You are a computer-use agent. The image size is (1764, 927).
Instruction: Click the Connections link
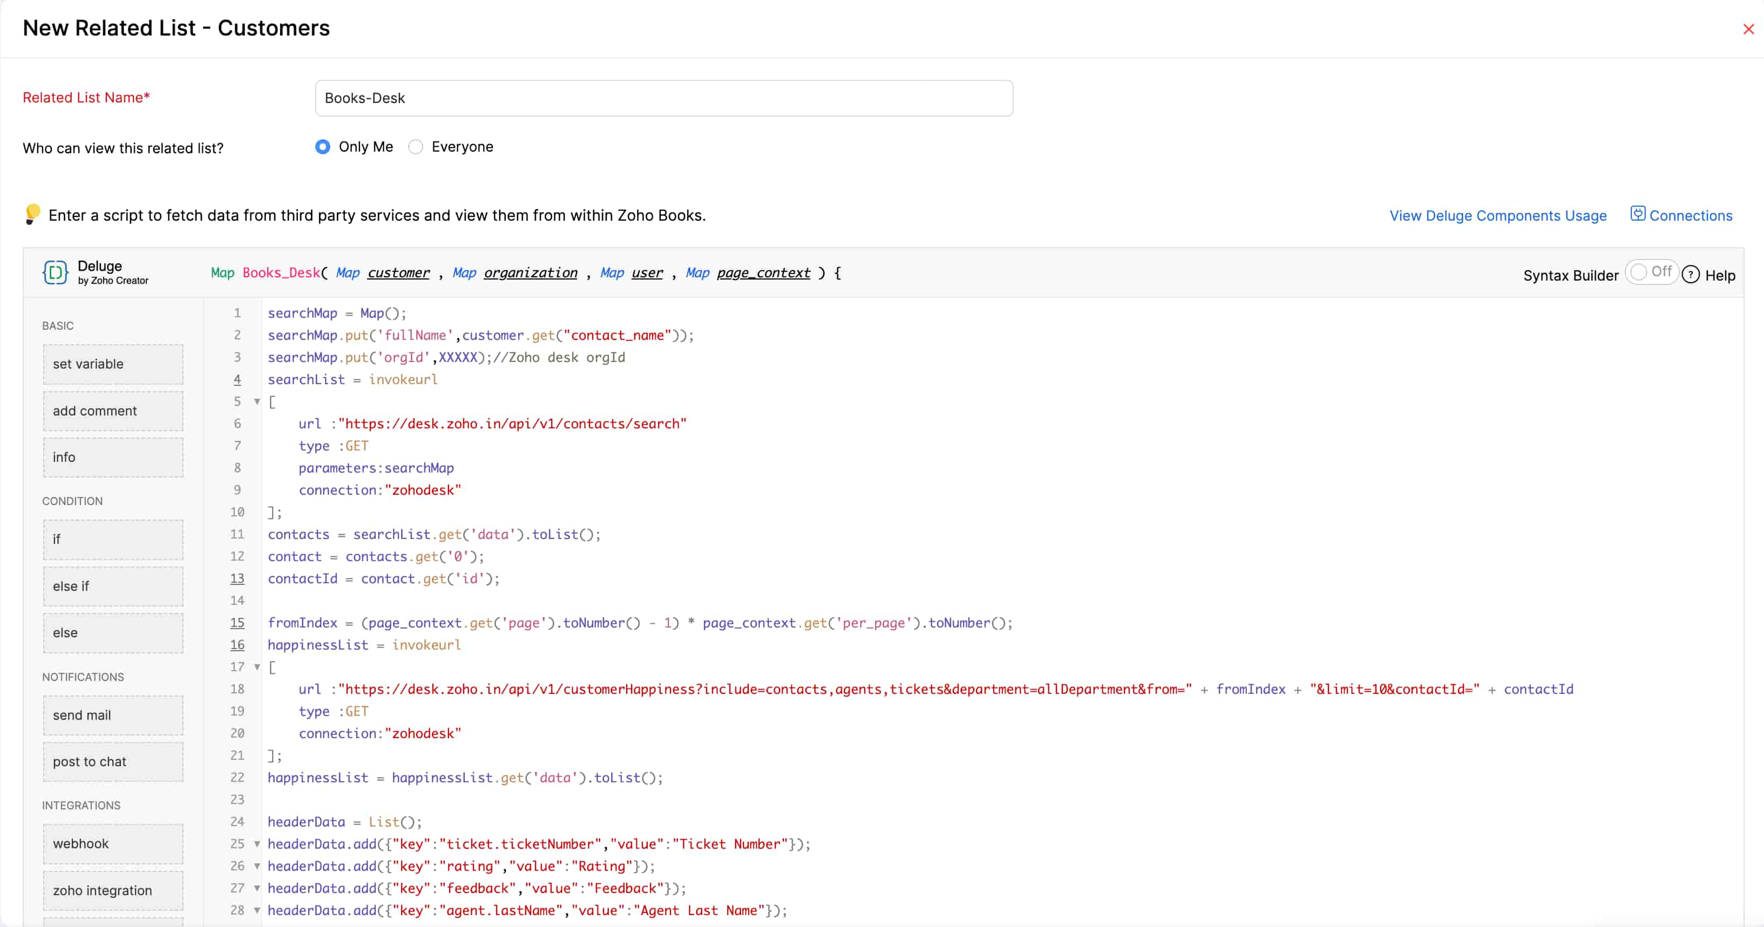[1690, 215]
